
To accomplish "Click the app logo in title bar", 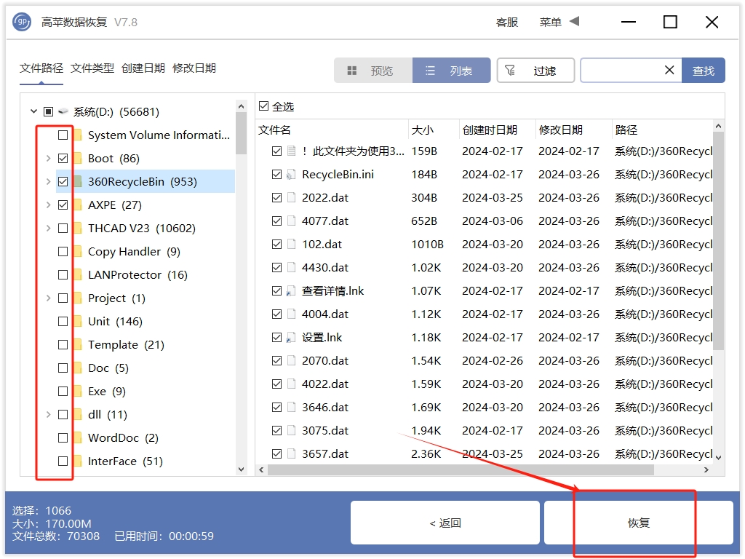I will (20, 22).
